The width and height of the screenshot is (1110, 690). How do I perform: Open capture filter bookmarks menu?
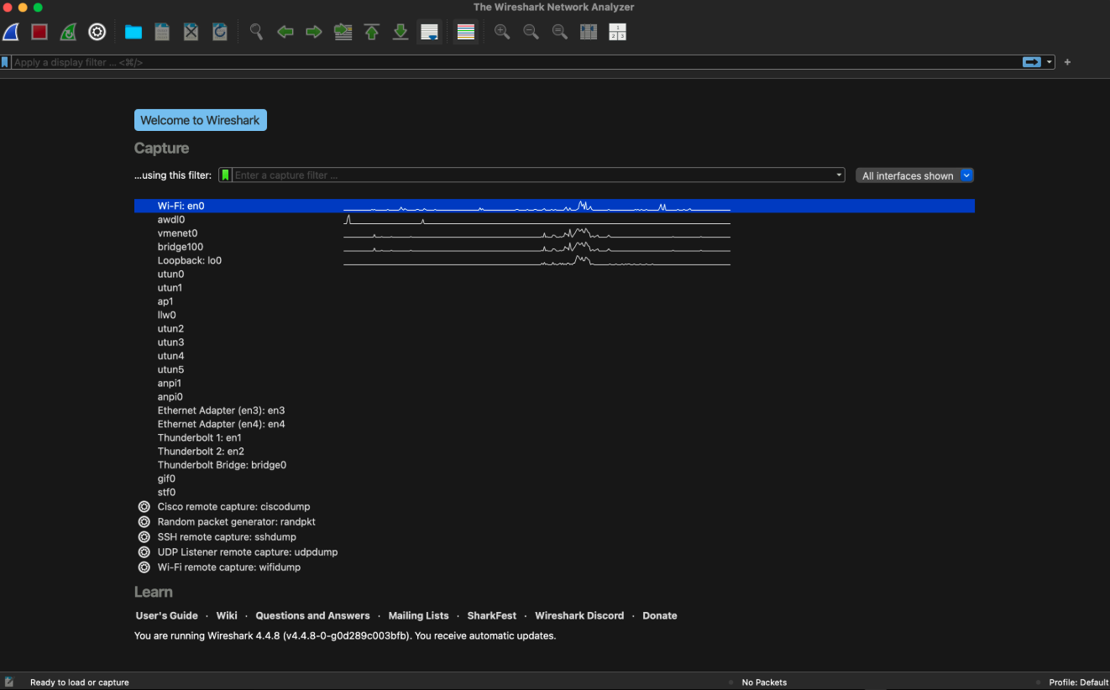coord(225,175)
